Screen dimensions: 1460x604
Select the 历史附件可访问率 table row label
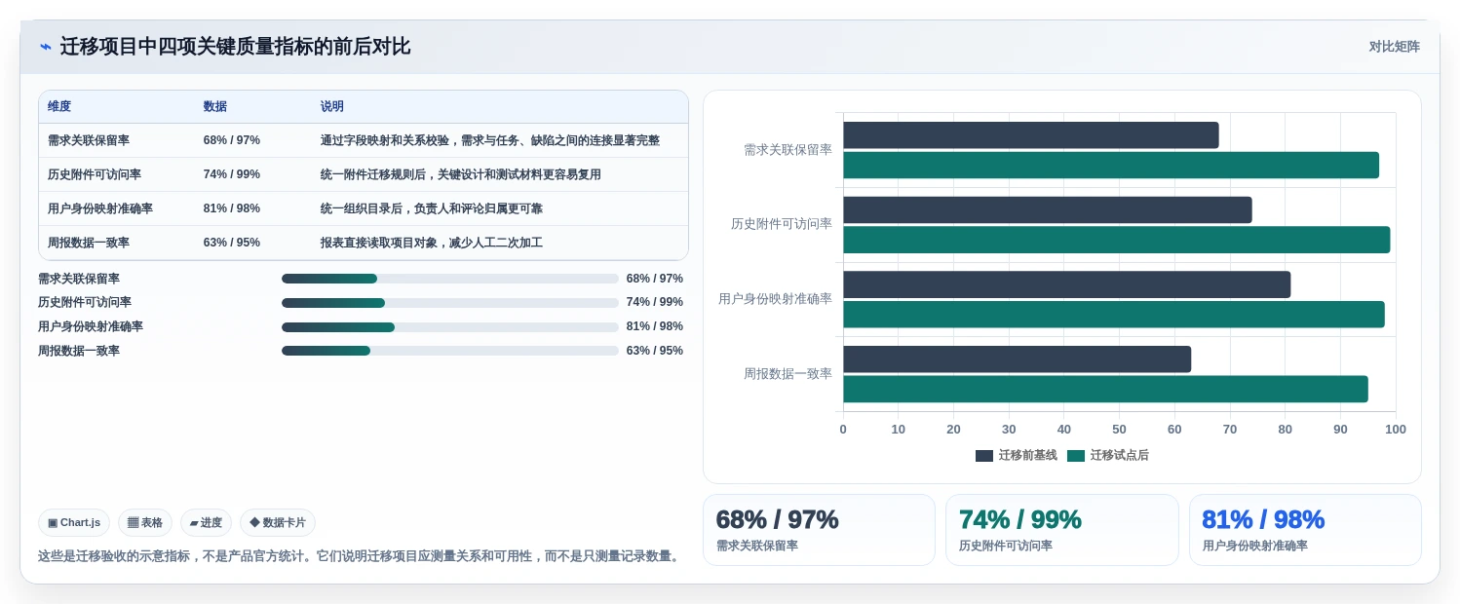click(95, 174)
